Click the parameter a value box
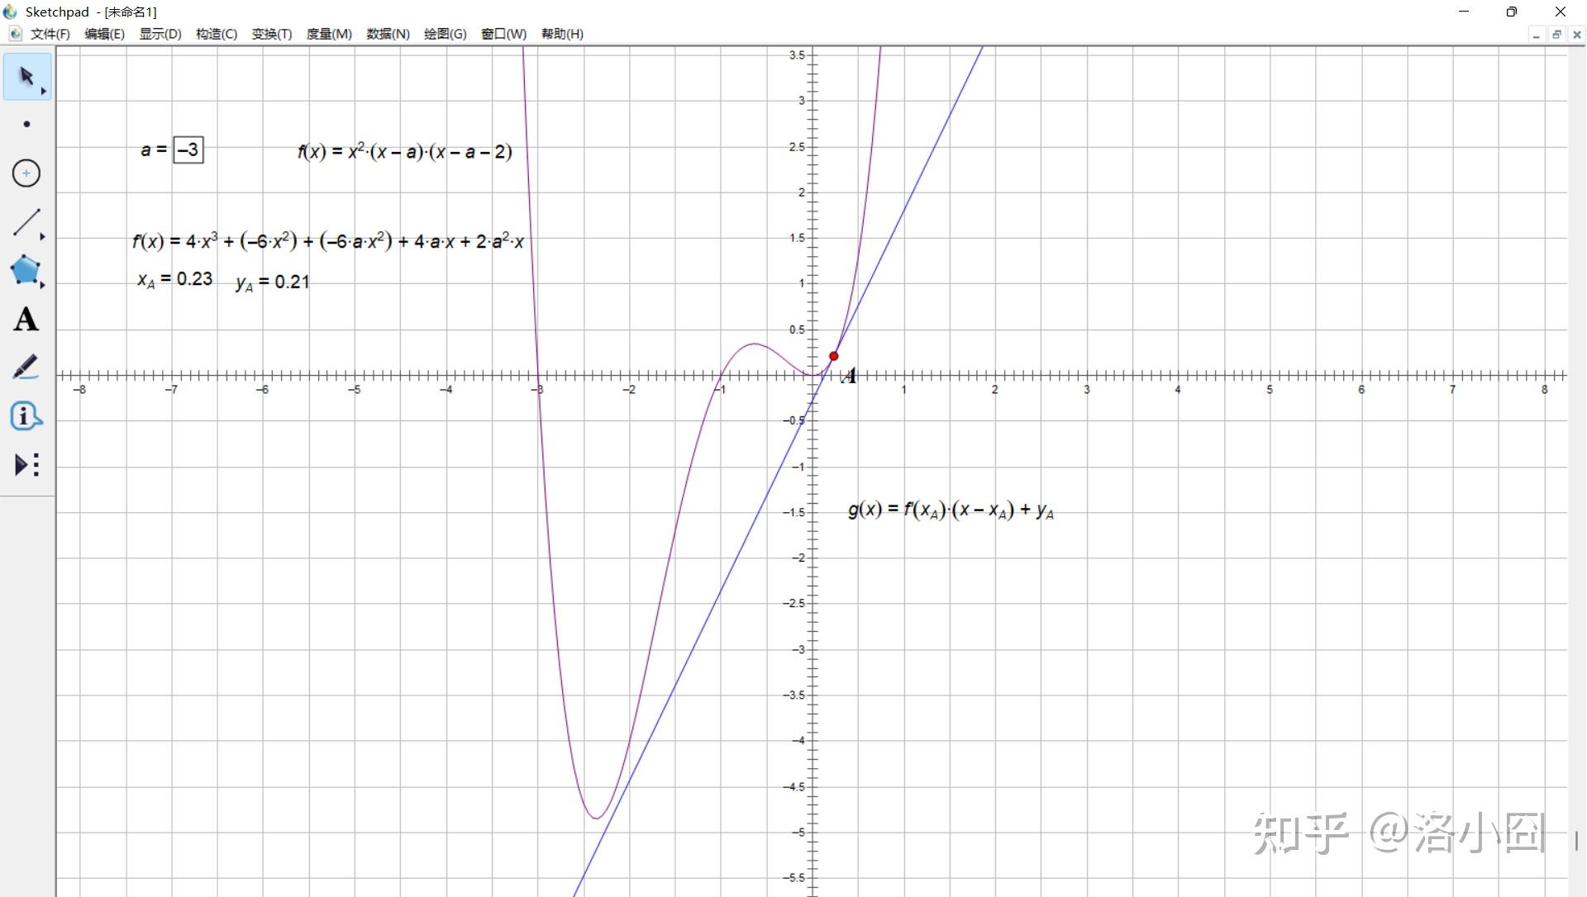Screen dimensions: 1587x897 188,150
